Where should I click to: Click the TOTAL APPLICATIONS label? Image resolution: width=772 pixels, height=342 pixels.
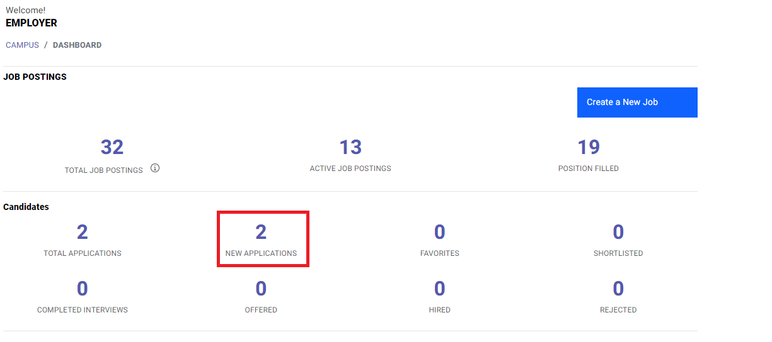(83, 253)
